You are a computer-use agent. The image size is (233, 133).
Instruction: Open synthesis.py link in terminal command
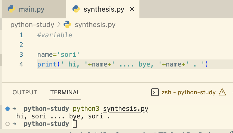tap(126, 109)
